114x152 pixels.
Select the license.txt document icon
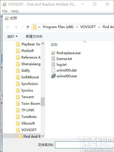pyautogui.click(x=53, y=59)
